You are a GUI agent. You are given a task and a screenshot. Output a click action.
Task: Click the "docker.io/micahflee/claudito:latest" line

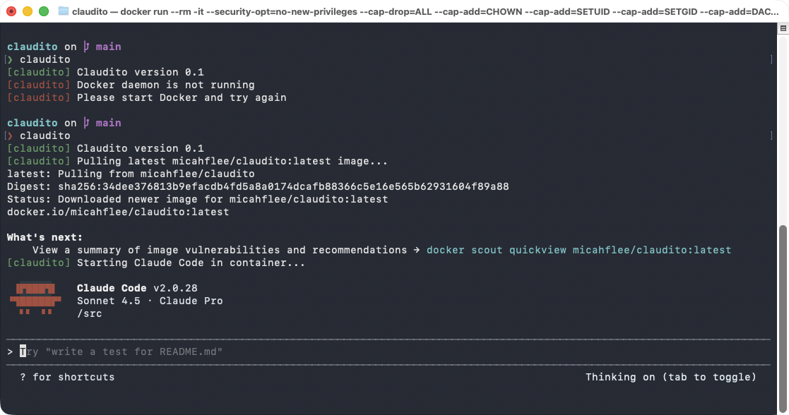click(118, 212)
